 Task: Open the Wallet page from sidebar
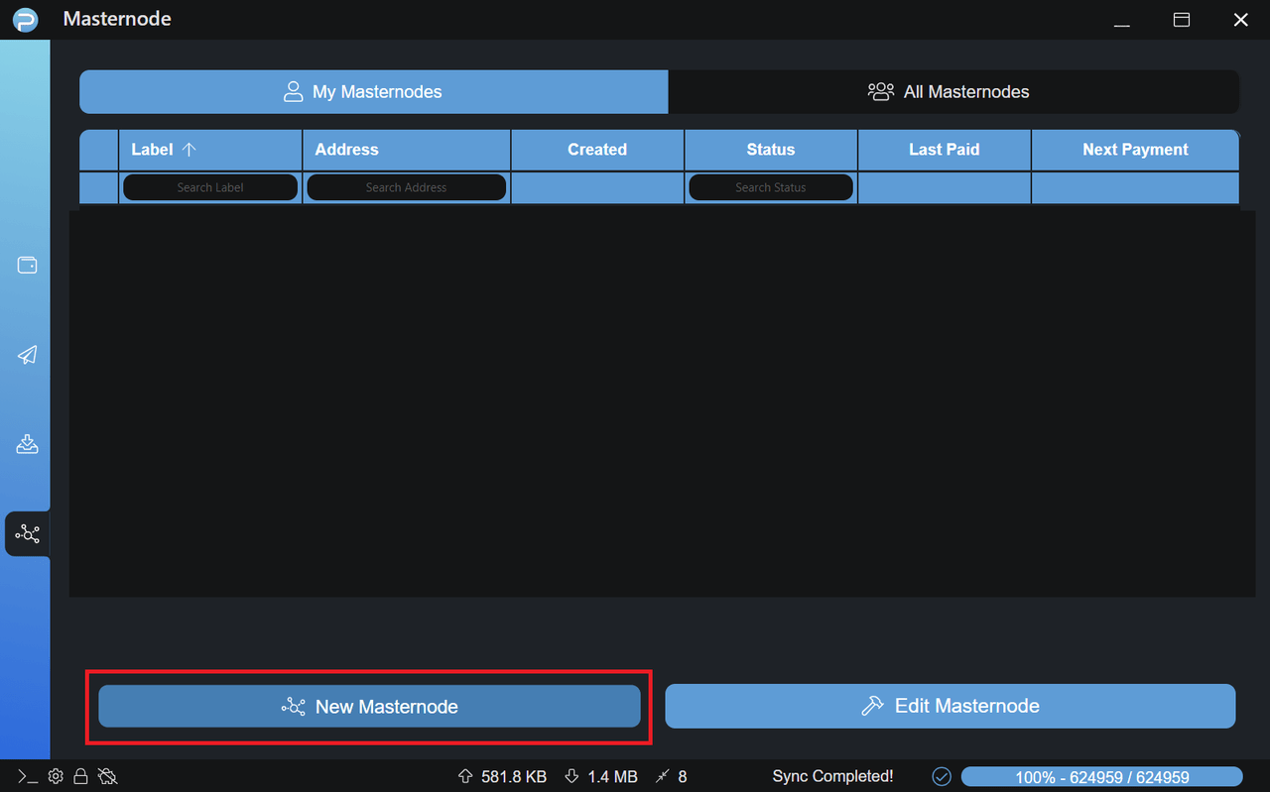coord(27,266)
